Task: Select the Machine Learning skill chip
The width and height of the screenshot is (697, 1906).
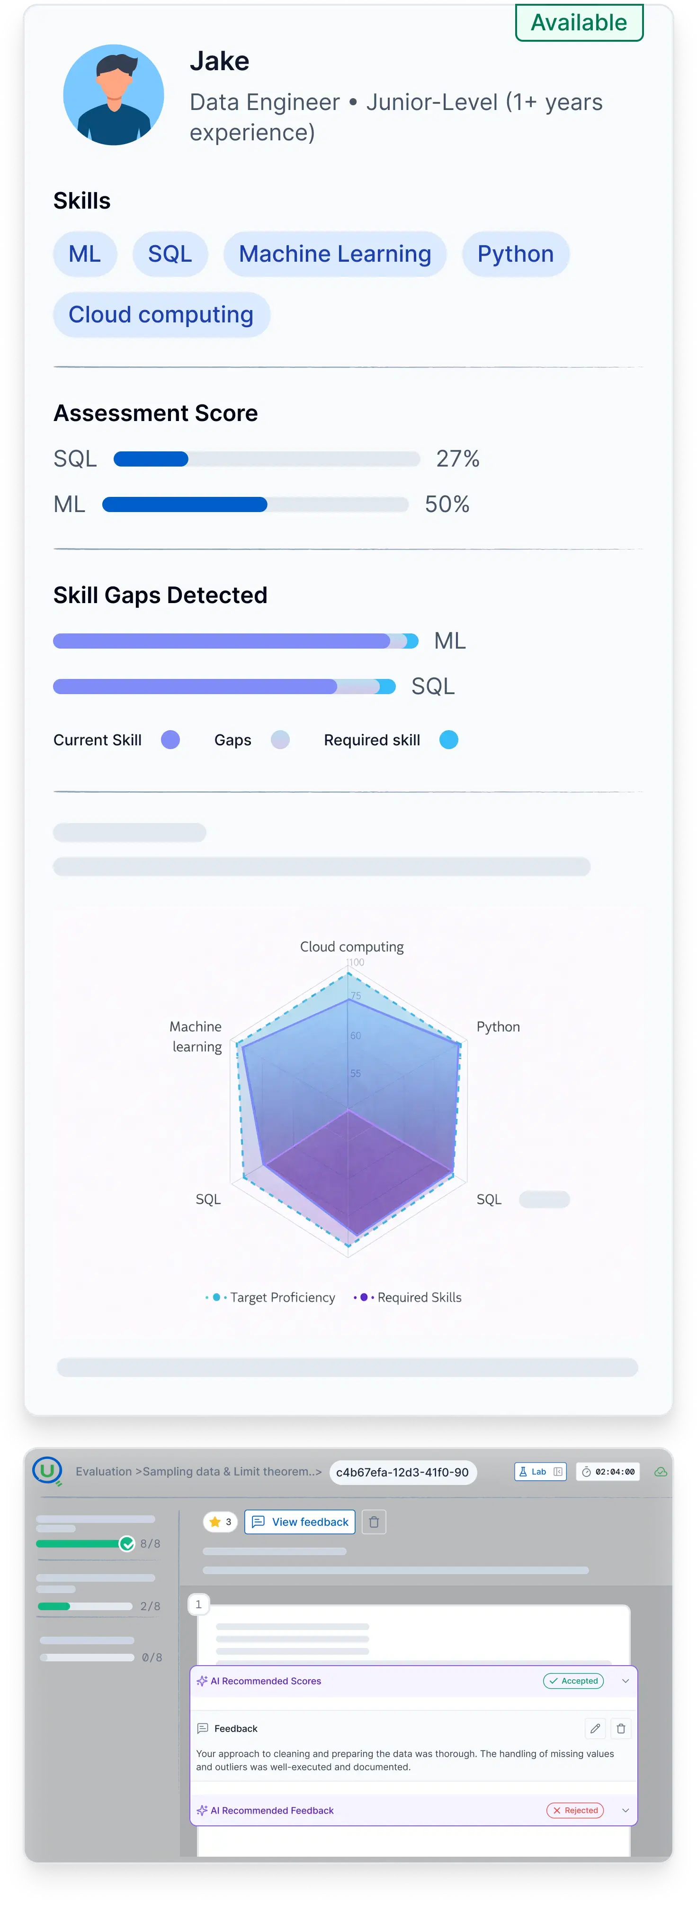Action: point(335,254)
